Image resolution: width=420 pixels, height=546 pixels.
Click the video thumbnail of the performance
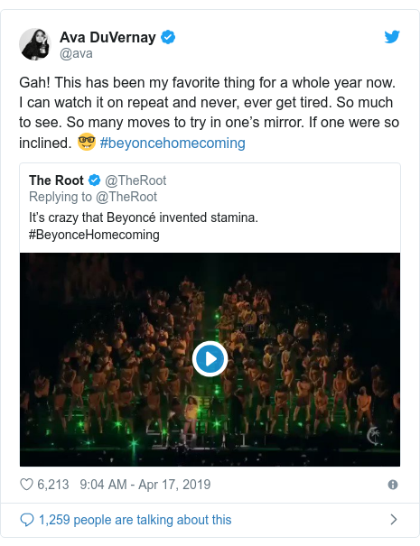click(210, 359)
